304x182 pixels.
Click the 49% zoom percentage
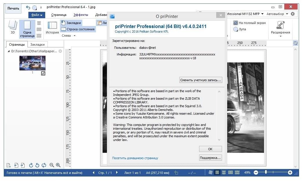247,172
